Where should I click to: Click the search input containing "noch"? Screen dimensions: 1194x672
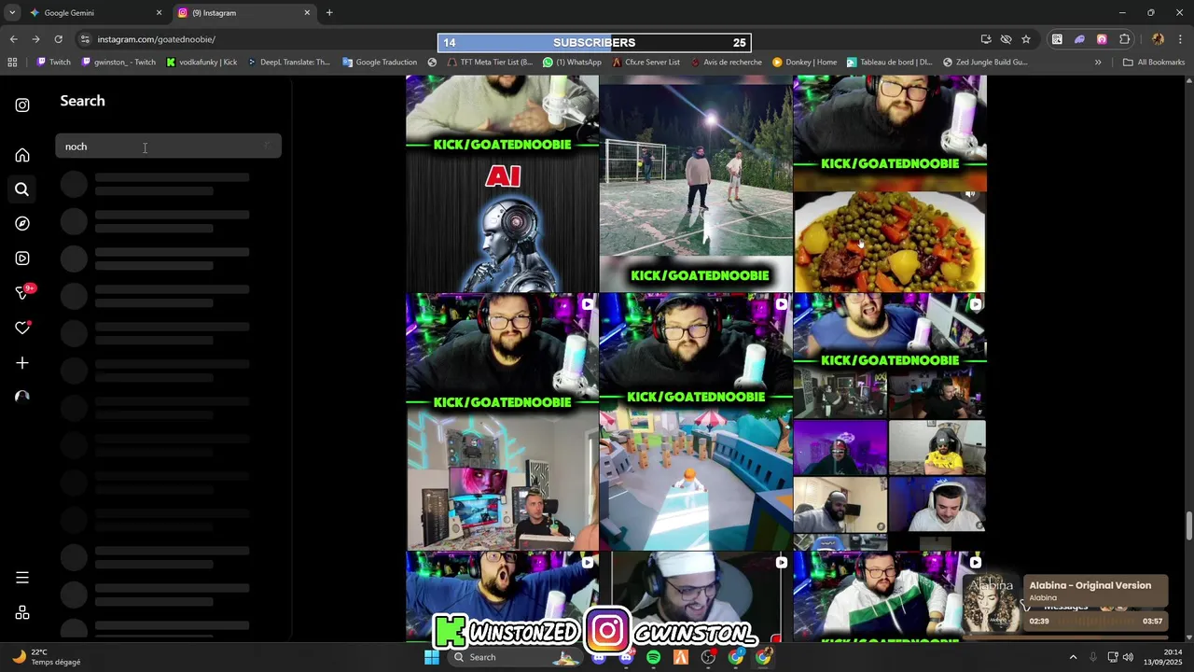(168, 147)
